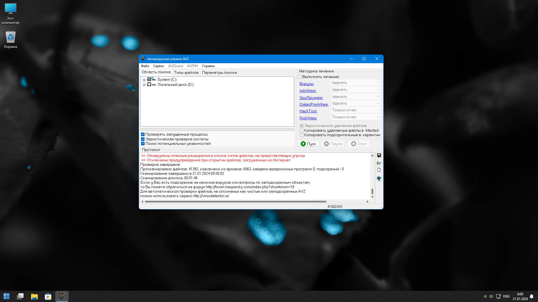
Task: Enable the 'Выполнять лечение' checkbox
Action: click(300, 77)
